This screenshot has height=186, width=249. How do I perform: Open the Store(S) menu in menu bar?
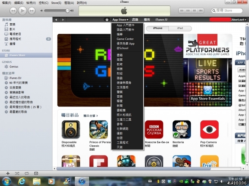56,3
